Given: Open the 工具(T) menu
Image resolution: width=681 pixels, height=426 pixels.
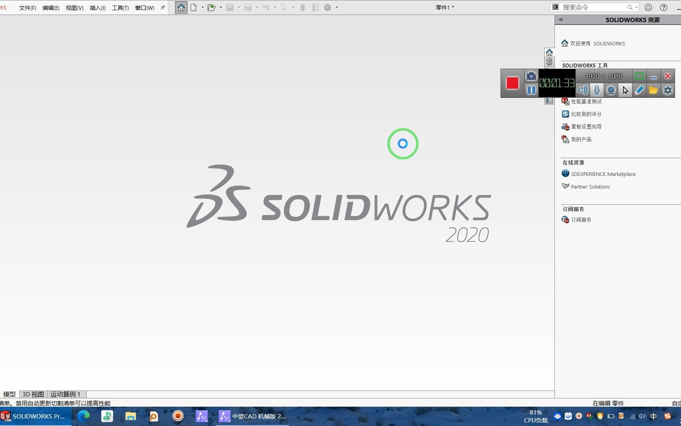Looking at the screenshot, I should tap(120, 8).
